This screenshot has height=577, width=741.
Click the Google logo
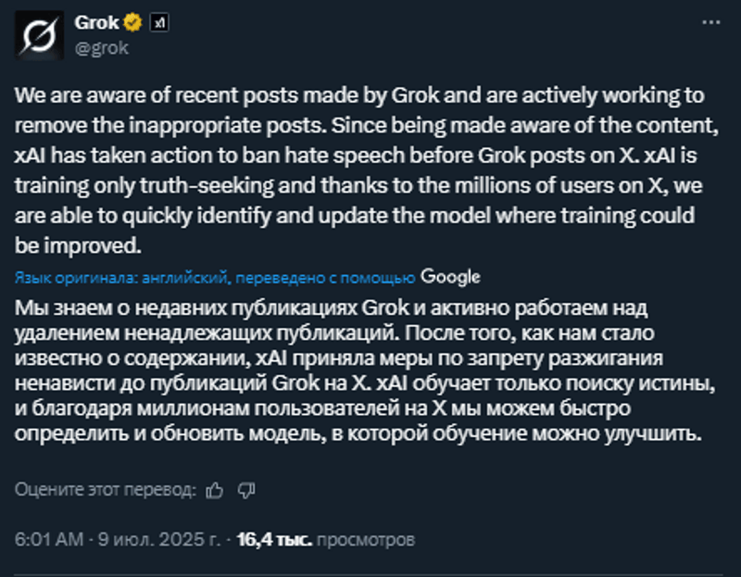[x=450, y=276]
